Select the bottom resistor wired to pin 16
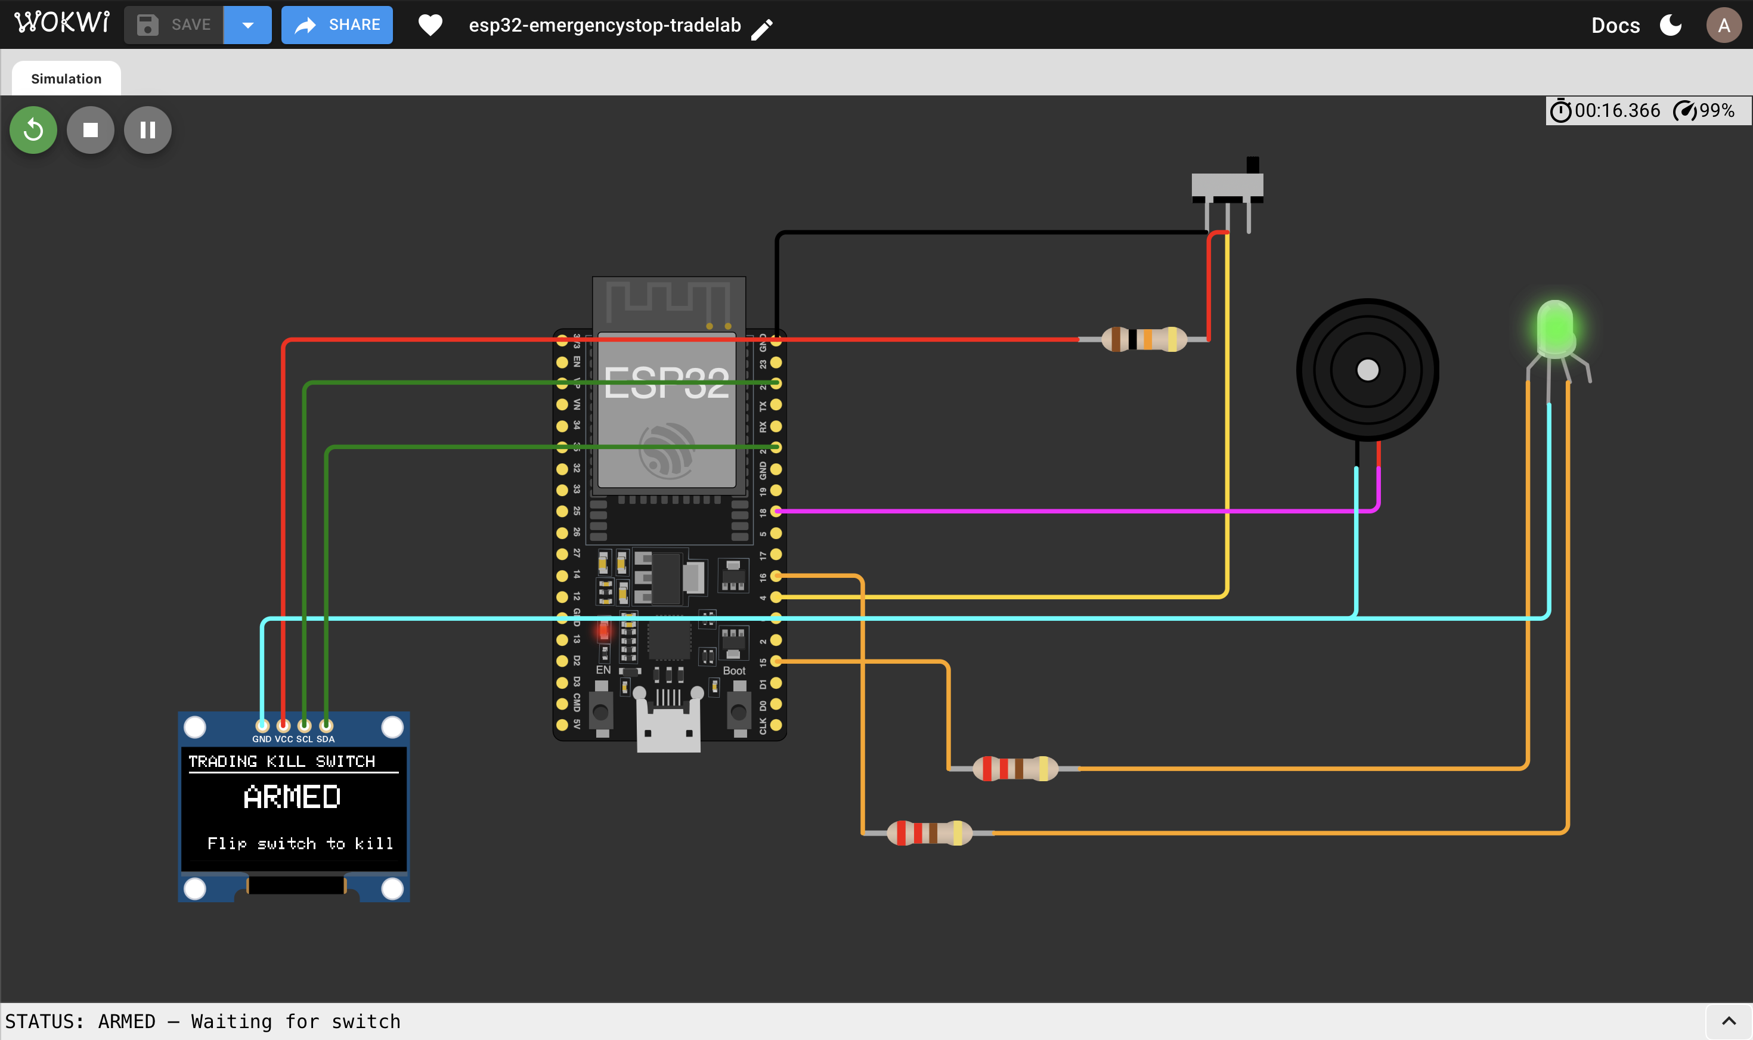 click(x=930, y=833)
